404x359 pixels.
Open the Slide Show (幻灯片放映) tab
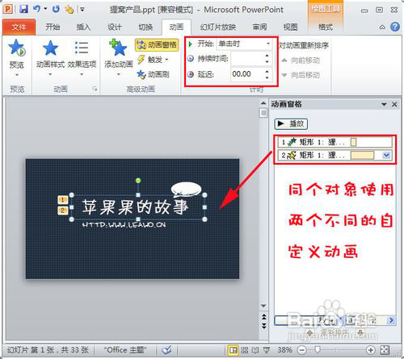[218, 27]
